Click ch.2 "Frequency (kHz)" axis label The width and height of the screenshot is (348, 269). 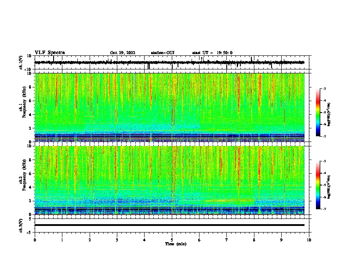click(25, 175)
